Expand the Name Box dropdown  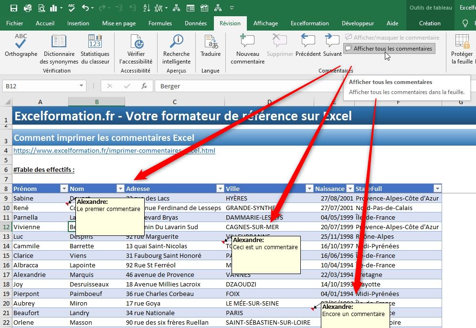tap(81, 86)
